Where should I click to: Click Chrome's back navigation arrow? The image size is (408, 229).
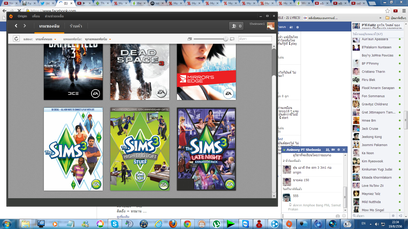4,11
